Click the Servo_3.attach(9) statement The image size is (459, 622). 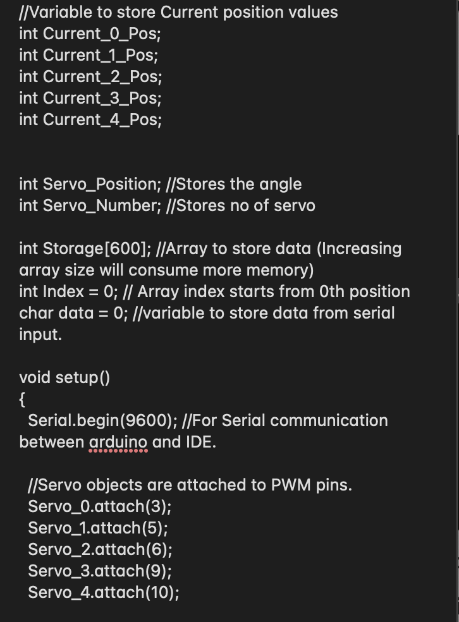click(100, 571)
